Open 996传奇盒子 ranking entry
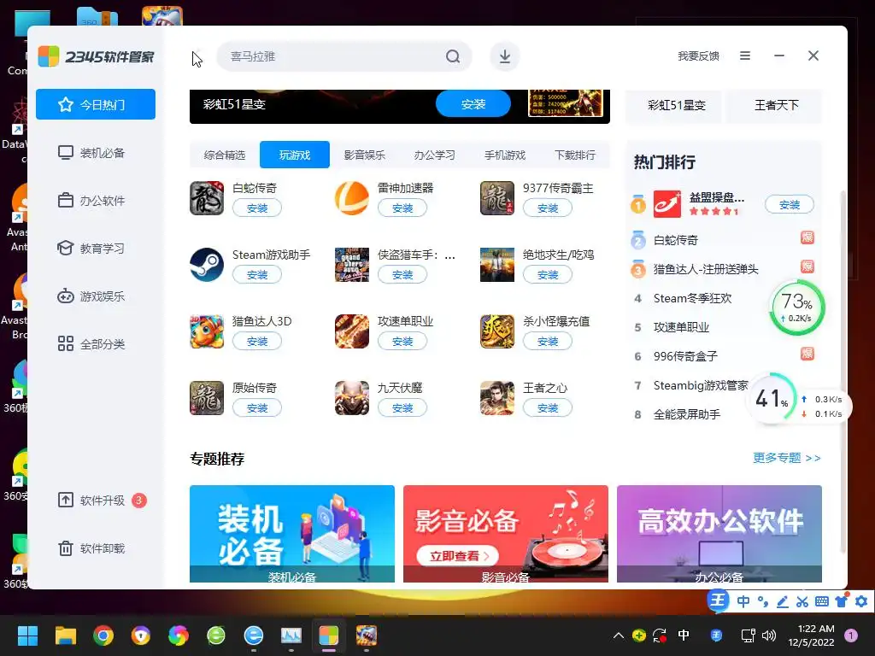This screenshot has height=656, width=875. [x=685, y=356]
